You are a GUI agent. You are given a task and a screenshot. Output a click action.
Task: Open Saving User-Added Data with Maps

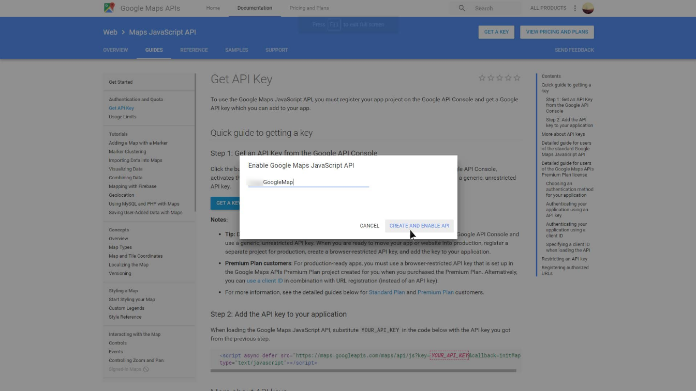[x=145, y=212]
